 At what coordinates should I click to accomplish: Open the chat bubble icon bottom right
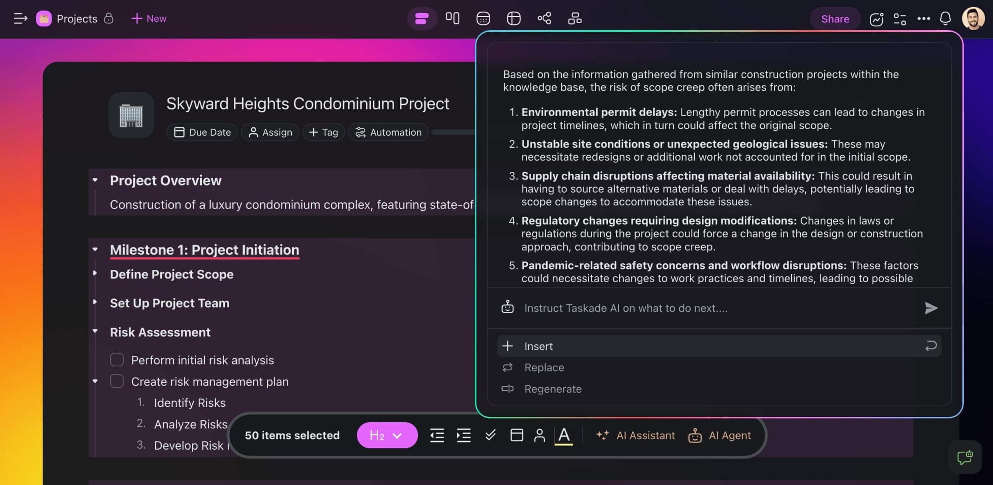[x=965, y=457]
